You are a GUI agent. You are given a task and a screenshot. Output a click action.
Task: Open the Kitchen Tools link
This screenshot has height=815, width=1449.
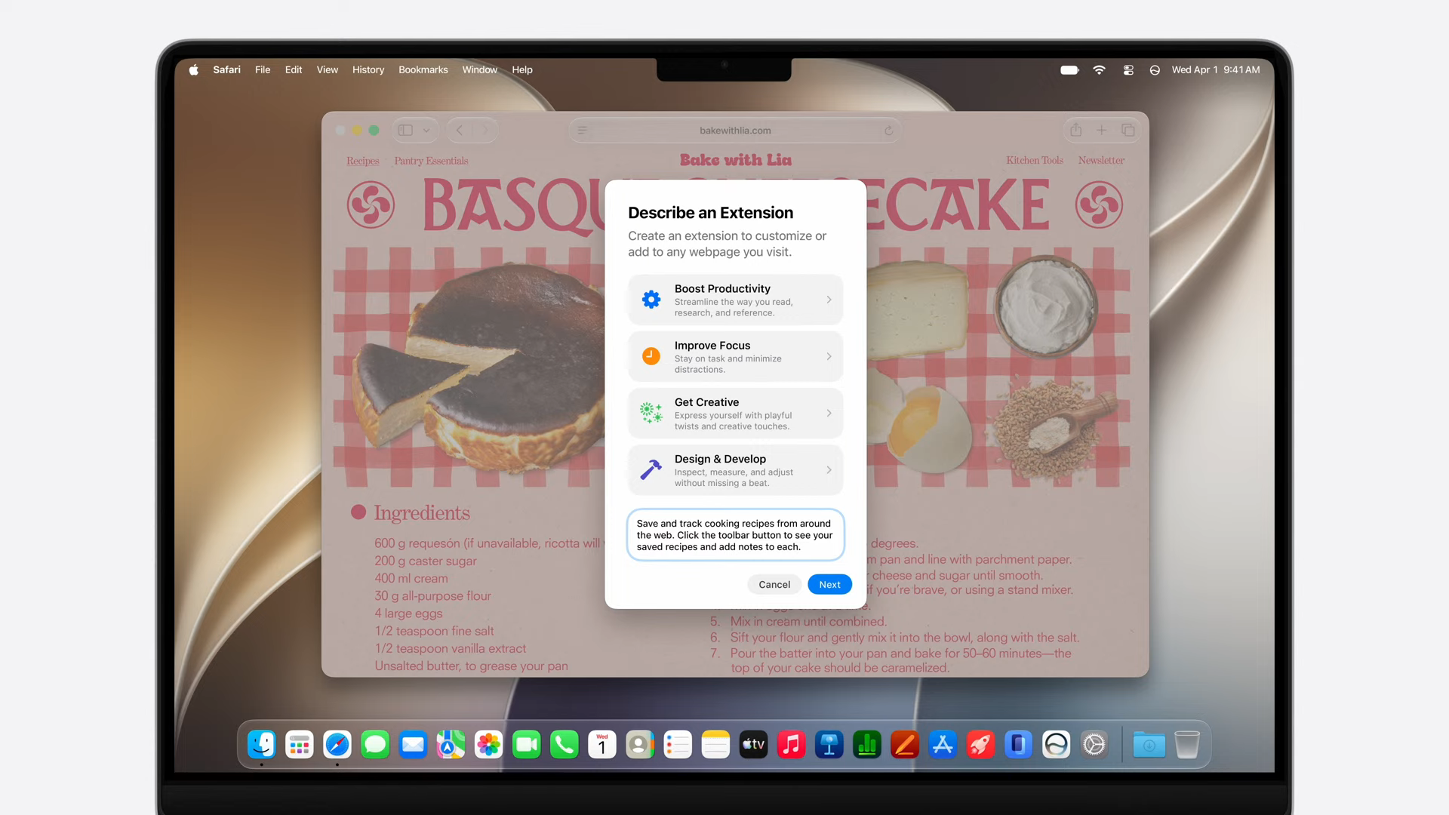(1034, 160)
